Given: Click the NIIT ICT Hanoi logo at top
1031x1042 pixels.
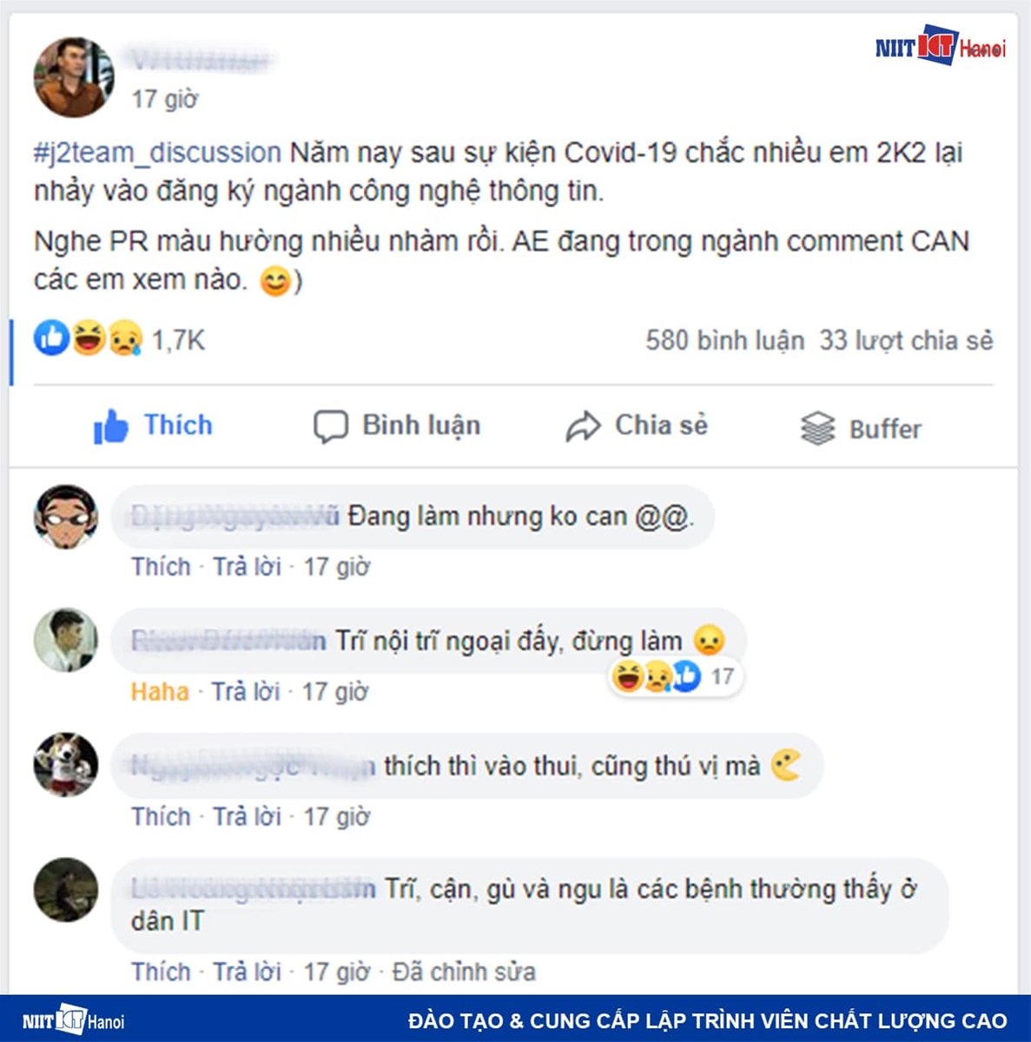Looking at the screenshot, I should point(941,45).
